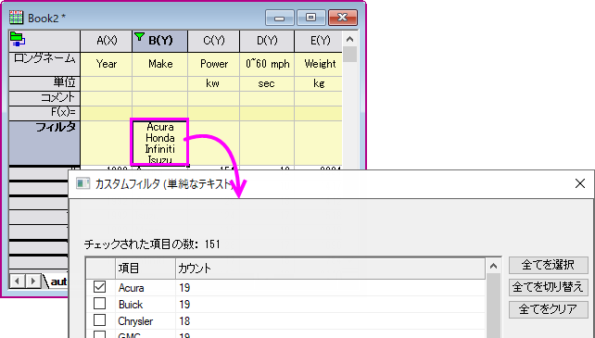Select the フィルタ row header

44,143
